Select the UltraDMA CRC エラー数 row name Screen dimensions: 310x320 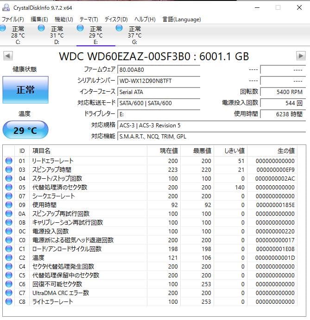(x=61, y=293)
